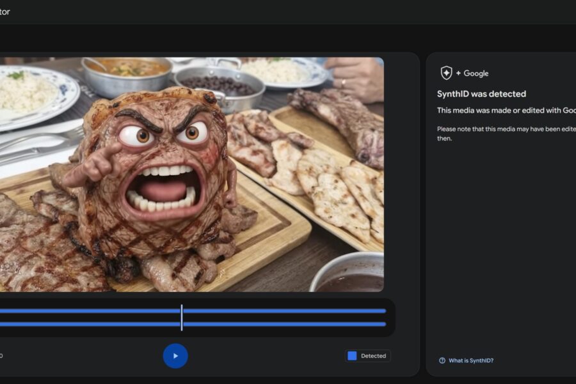This screenshot has height=384, width=576.
Task: Click the angry steak video preview
Action: 192,174
